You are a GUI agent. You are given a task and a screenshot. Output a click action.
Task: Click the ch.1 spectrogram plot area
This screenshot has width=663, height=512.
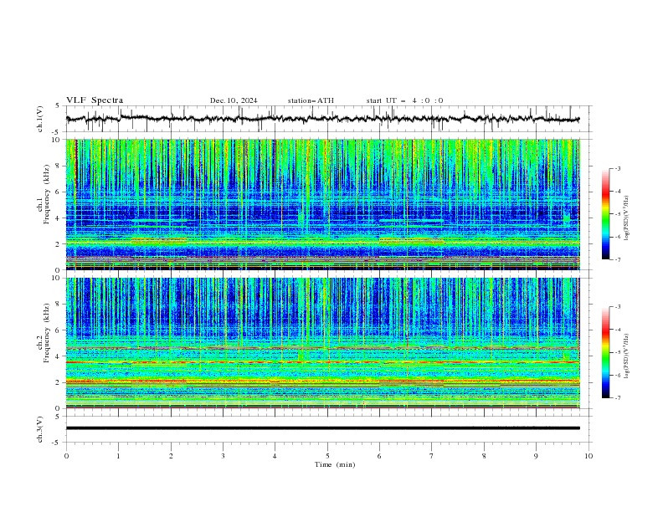tap(323, 204)
